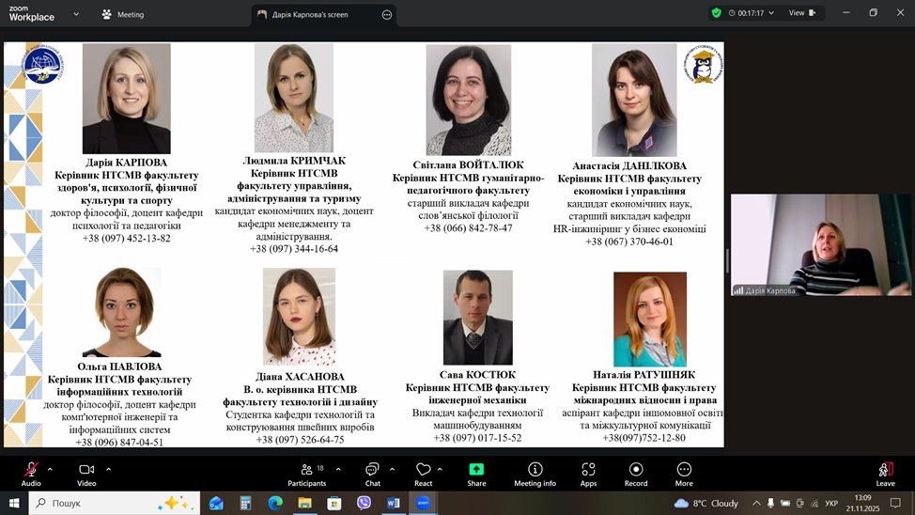The height and width of the screenshot is (515, 915).
Task: Open the View layout button
Action: [801, 13]
